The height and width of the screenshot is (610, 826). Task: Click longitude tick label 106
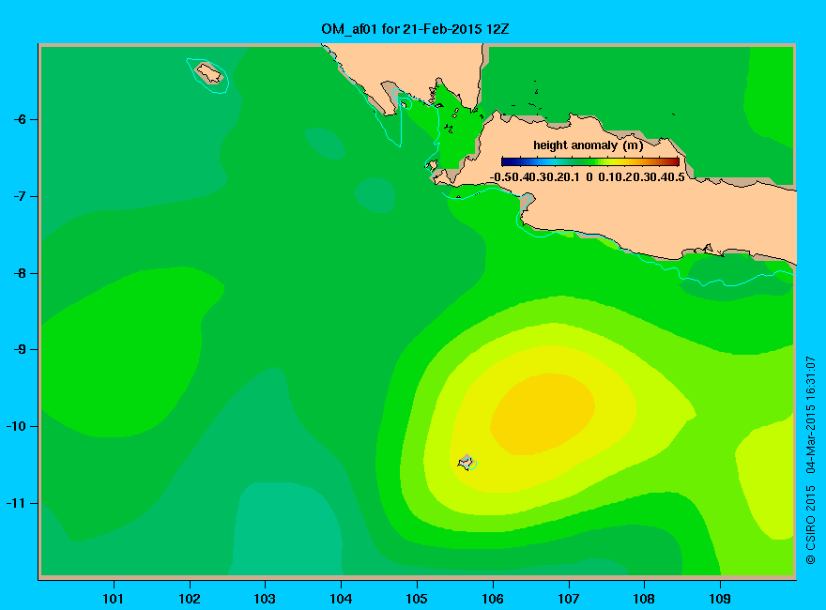(493, 599)
